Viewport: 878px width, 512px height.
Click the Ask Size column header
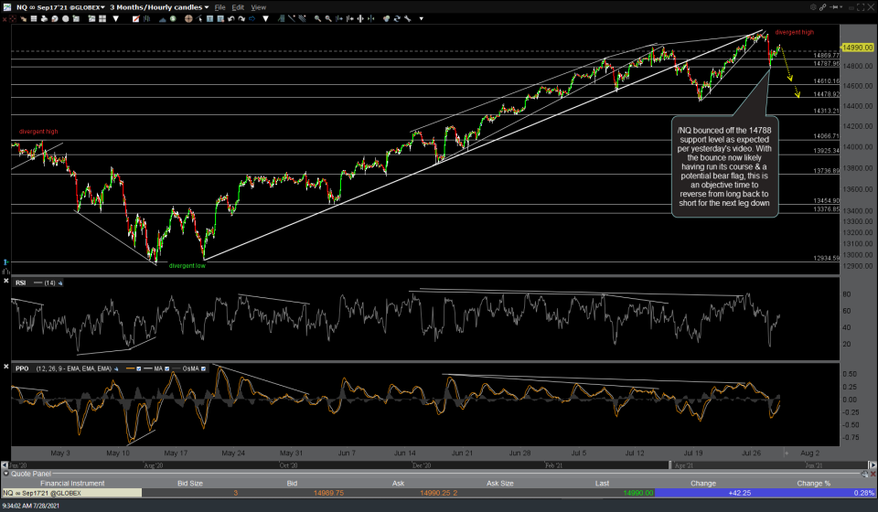[500, 483]
